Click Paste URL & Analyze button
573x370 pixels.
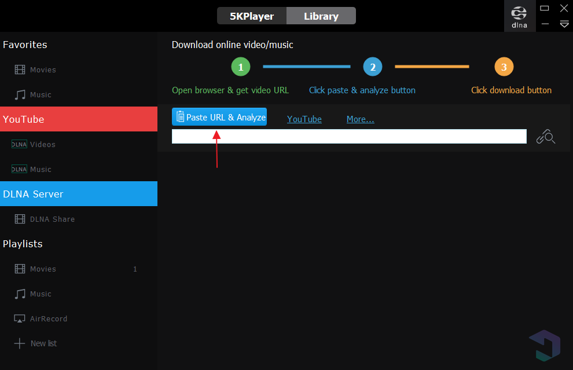tap(219, 117)
